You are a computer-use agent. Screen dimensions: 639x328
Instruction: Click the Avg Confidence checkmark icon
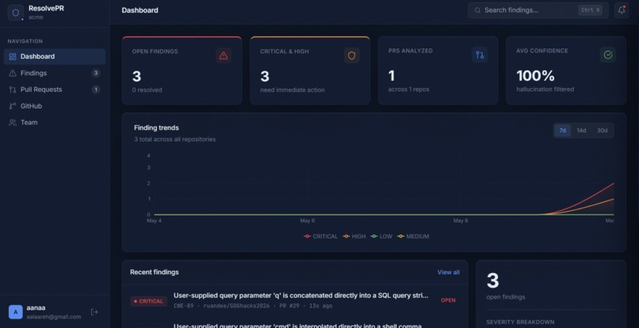(x=607, y=55)
